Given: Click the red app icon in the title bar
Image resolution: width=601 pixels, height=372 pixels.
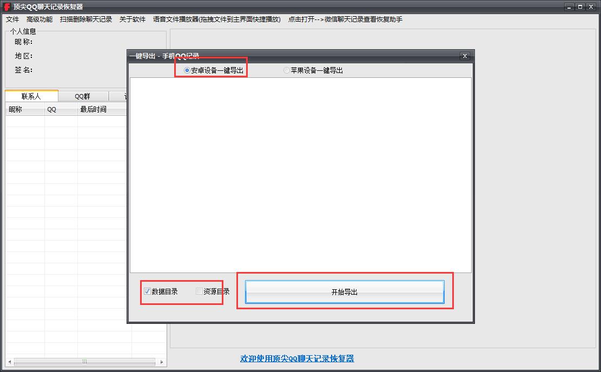Looking at the screenshot, I should click(7, 7).
